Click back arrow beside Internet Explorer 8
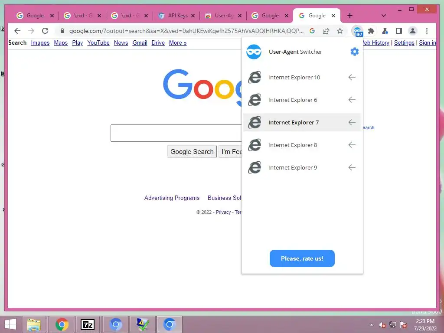The width and height of the screenshot is (444, 333). (352, 145)
